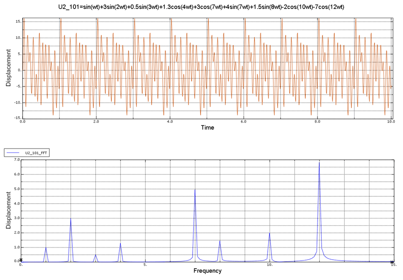
Task: Click the tallest FFT peak at frequency 12
Action: point(319,162)
